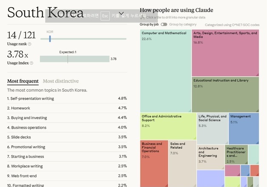This screenshot has height=187, width=267.
Task: Click the Group by job label
Action: (149, 24)
